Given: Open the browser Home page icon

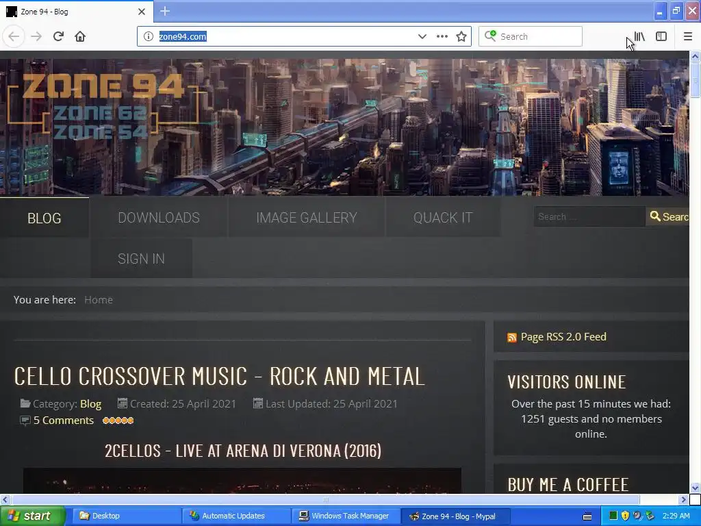Looking at the screenshot, I should [x=80, y=36].
